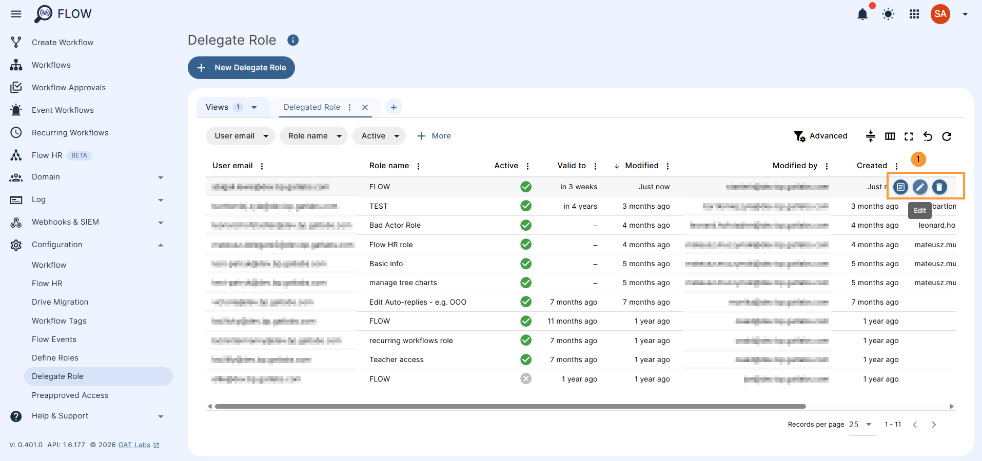Click the edit pencil icon in first row

[x=920, y=187]
